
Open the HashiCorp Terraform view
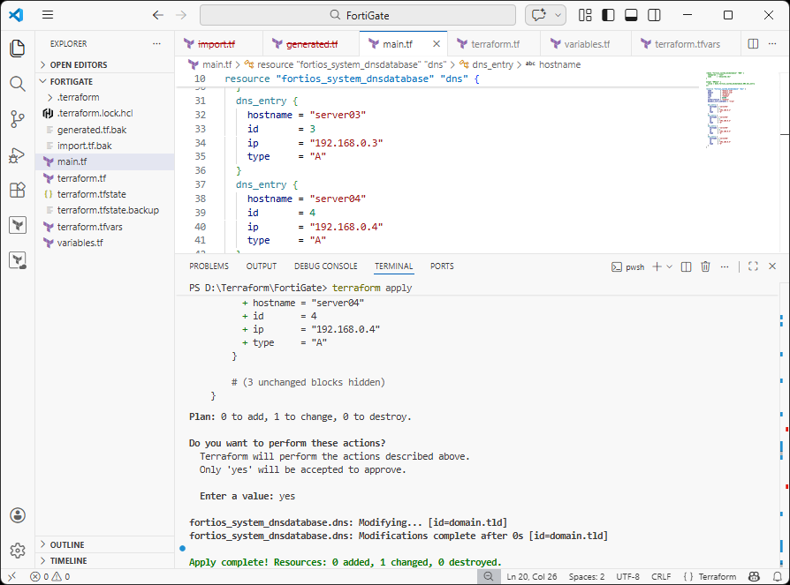18,225
